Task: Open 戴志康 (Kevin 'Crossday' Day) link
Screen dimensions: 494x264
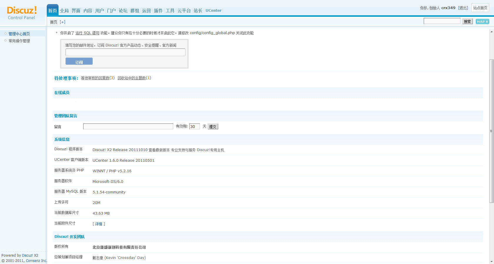Action: pyautogui.click(x=119, y=258)
